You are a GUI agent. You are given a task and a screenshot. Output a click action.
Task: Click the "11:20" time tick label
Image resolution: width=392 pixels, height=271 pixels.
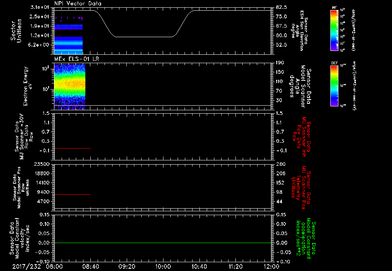tap(235, 267)
